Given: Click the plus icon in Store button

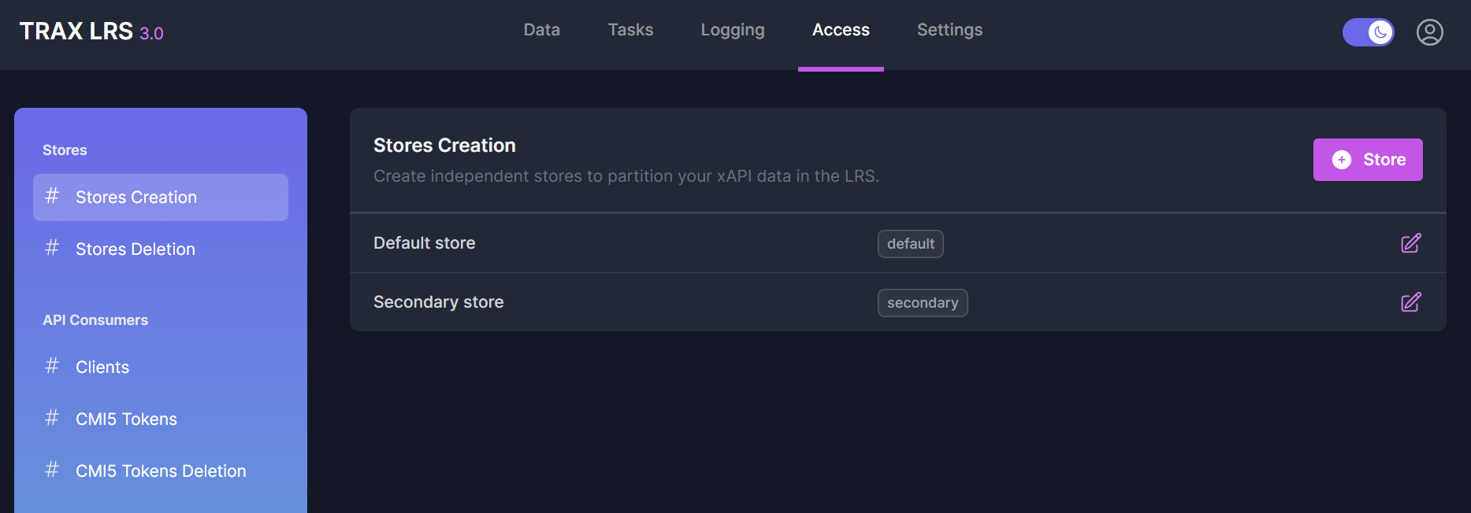Looking at the screenshot, I should (1341, 160).
